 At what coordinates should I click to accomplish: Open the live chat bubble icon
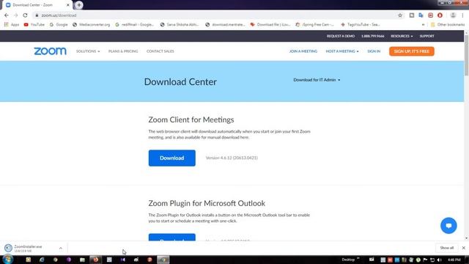(x=448, y=225)
